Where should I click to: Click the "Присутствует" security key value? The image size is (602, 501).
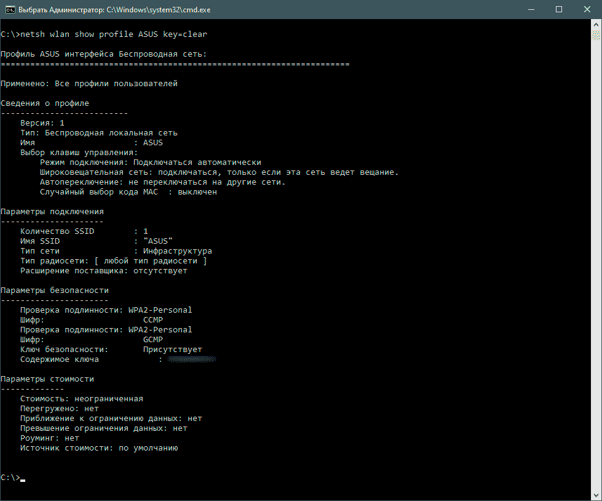click(172, 350)
